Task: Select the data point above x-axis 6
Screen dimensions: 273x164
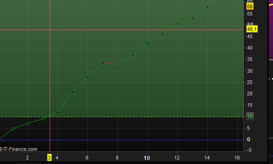Action: coord(88,77)
